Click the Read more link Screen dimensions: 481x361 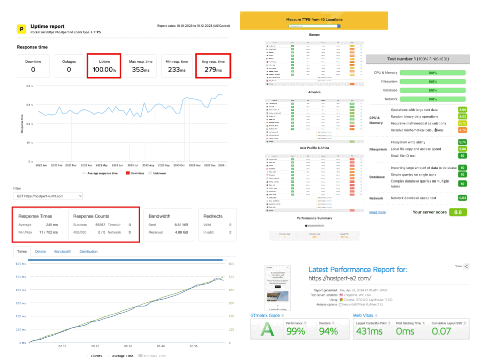[377, 212]
